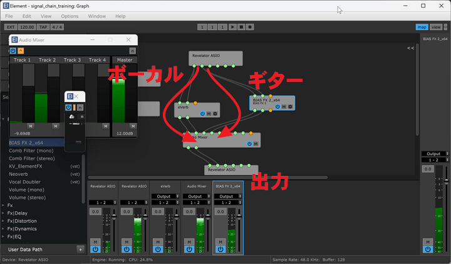Open BIAS FX 2_x64 strip Output dropdown
Viewport: 451px width, 264px height.
228,196
